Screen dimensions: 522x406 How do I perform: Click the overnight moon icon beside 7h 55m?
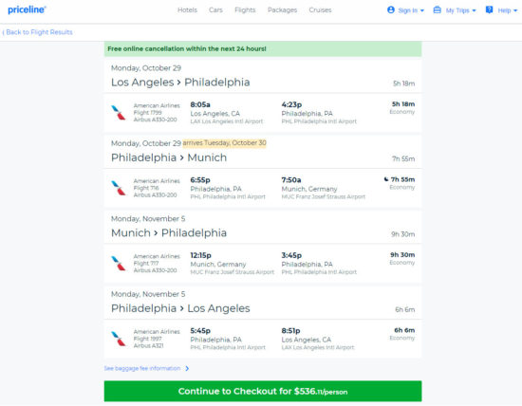pos(386,179)
